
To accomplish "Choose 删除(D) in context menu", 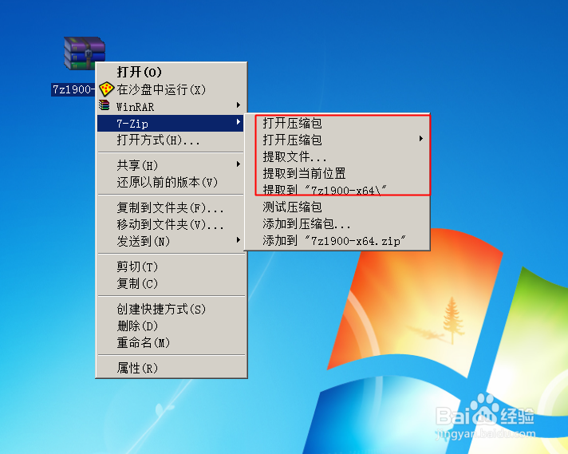I will [x=171, y=326].
